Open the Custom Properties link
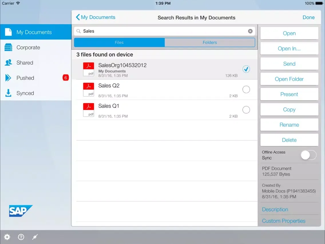Viewport: 325px width, 244px height. coord(284,221)
